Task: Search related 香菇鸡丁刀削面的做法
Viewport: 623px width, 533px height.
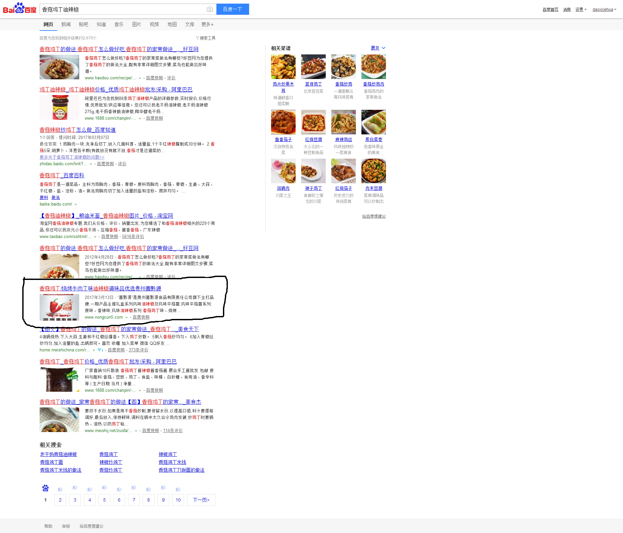Action: pyautogui.click(x=181, y=470)
